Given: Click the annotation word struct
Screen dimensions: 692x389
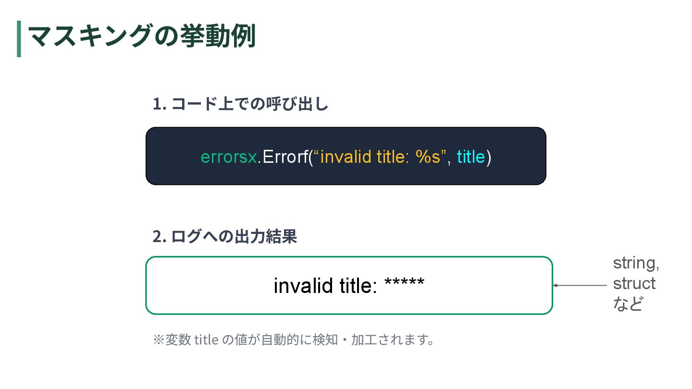Looking at the screenshot, I should pyautogui.click(x=634, y=283).
